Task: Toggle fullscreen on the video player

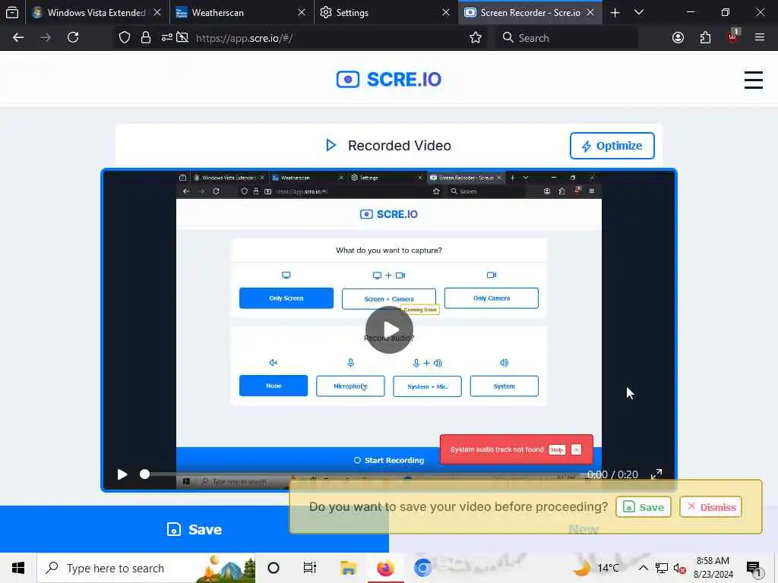Action: coord(656,474)
